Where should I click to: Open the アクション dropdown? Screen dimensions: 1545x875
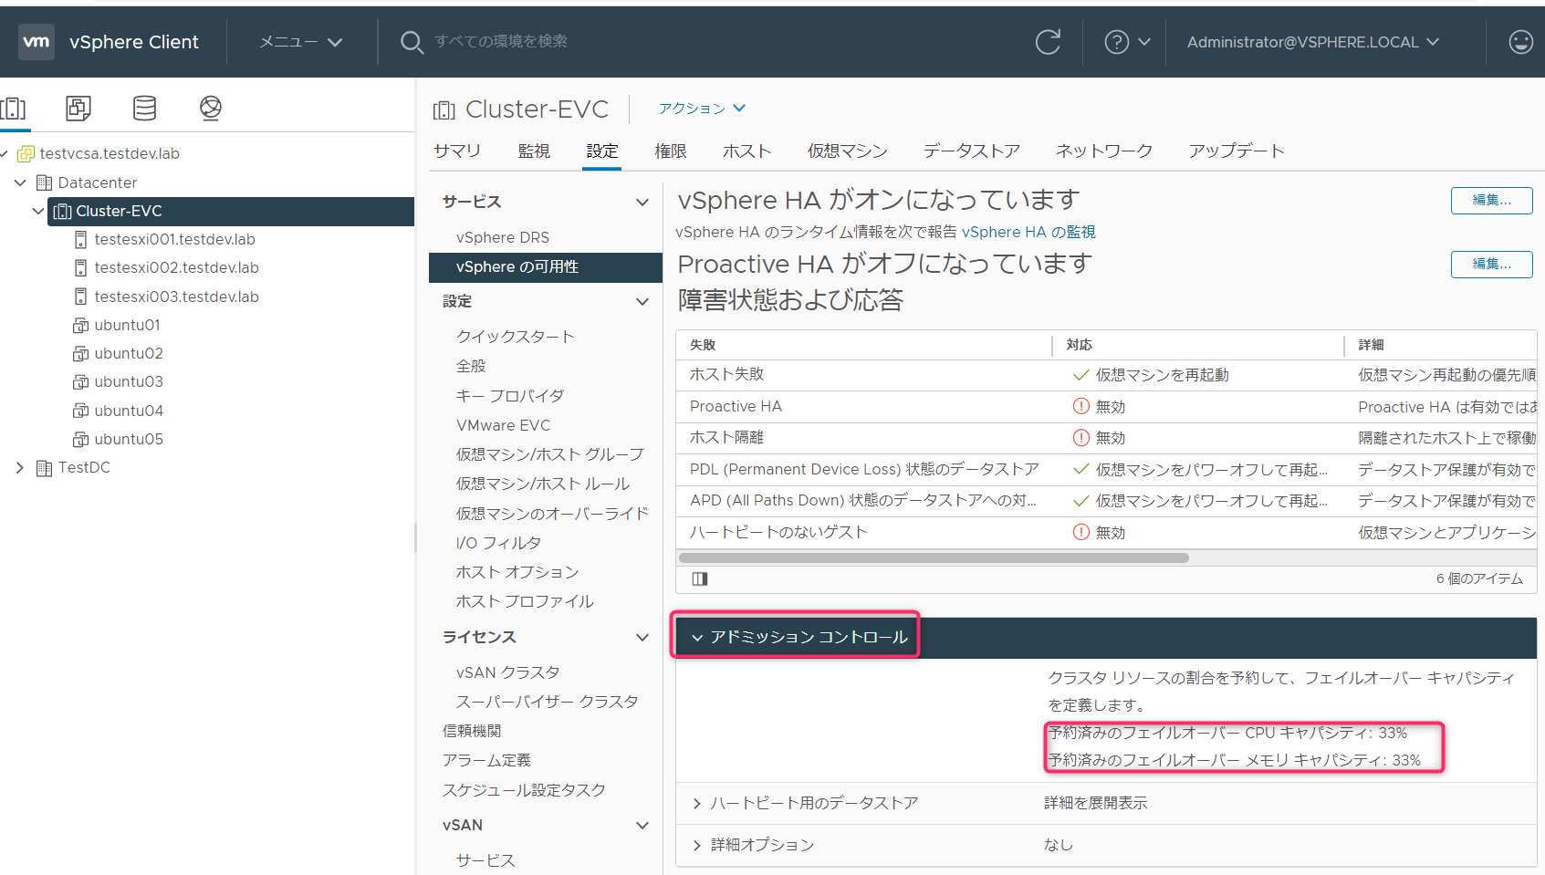tap(702, 109)
